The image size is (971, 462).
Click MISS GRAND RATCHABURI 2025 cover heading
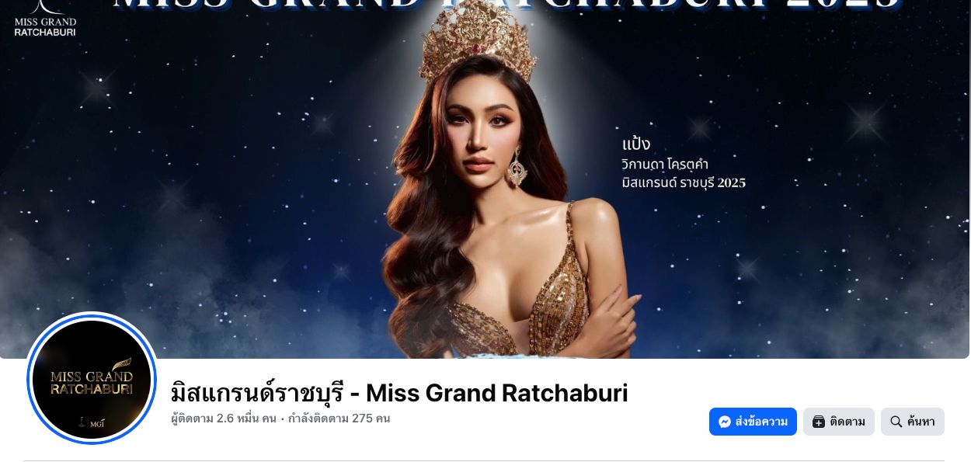coord(506,5)
